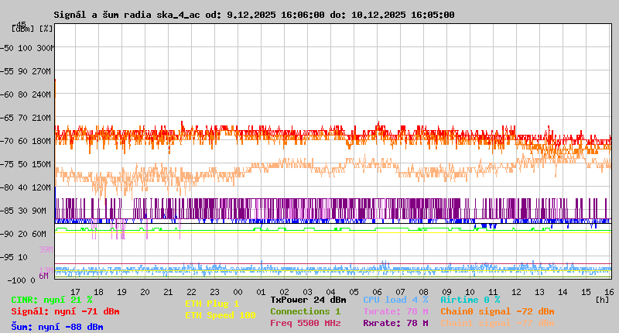Click the '-75 50 150M' y-axis label
The height and width of the screenshot is (333, 619).
(x=26, y=164)
